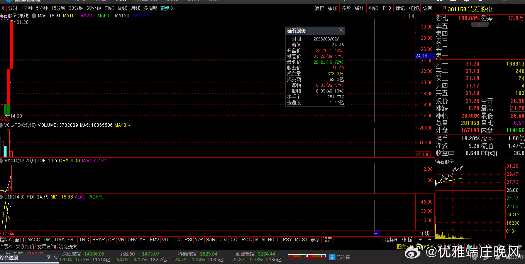Click 多股 multi-stock button

[346, 8]
